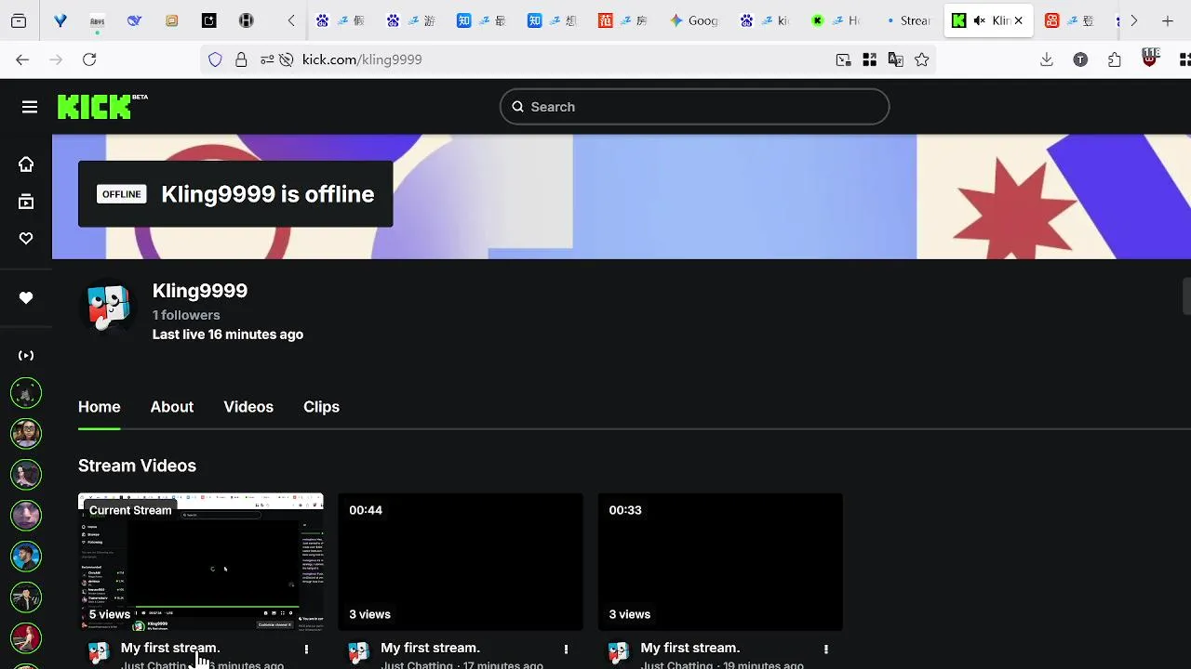Image resolution: width=1191 pixels, height=669 pixels.
Task: Click the padlock site security icon
Action: (241, 59)
